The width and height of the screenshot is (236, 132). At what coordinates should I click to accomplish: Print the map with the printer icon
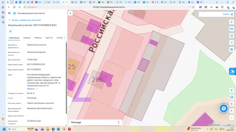point(232,49)
